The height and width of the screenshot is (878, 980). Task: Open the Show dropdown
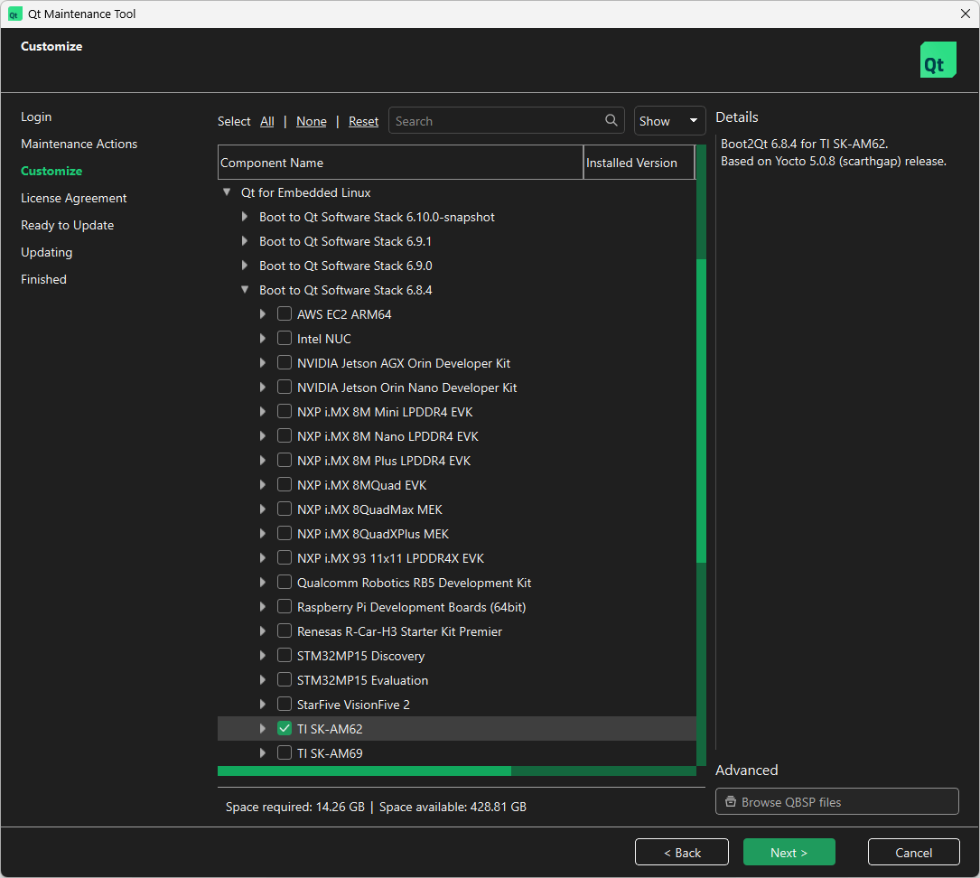pos(669,121)
